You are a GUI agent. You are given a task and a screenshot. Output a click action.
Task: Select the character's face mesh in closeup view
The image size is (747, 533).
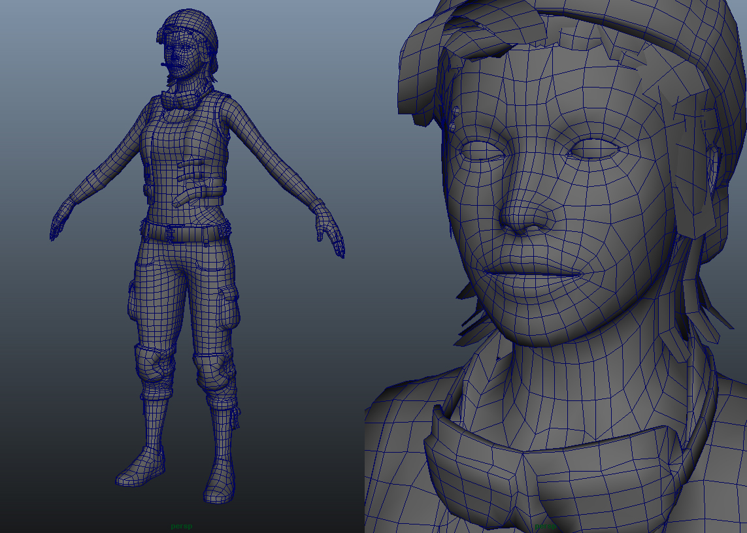(x=556, y=196)
